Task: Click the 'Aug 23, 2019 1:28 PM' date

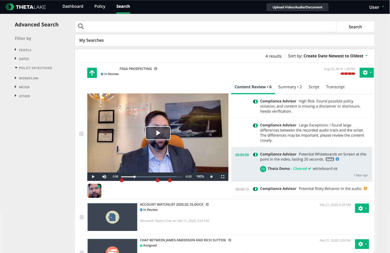Action: pos(339,69)
